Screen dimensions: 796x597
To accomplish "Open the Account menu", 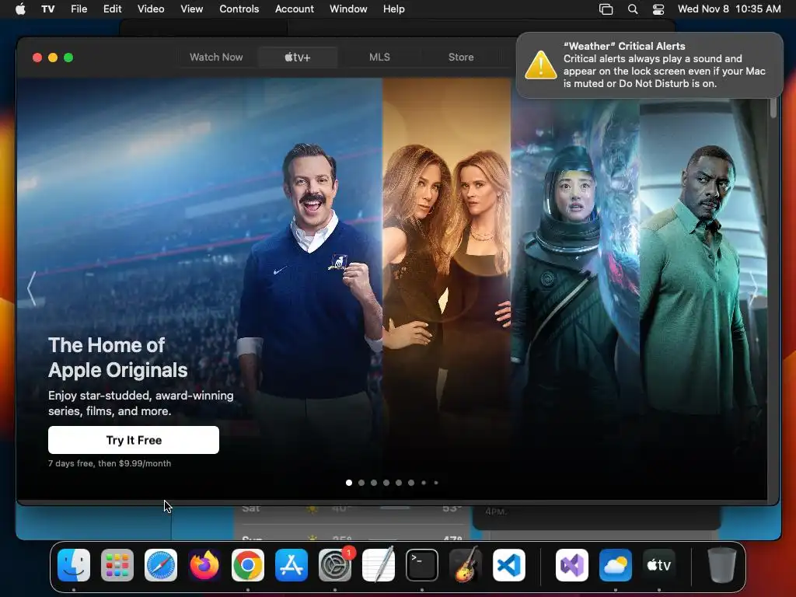I will pos(295,9).
